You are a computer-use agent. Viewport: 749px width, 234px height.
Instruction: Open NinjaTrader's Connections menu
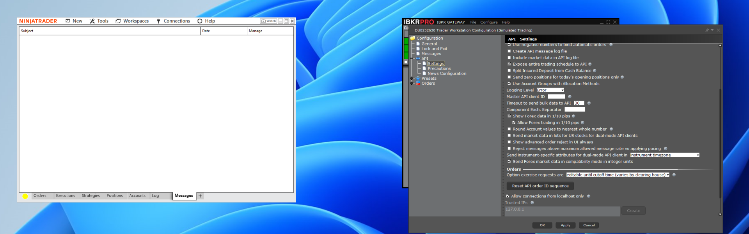(x=173, y=21)
